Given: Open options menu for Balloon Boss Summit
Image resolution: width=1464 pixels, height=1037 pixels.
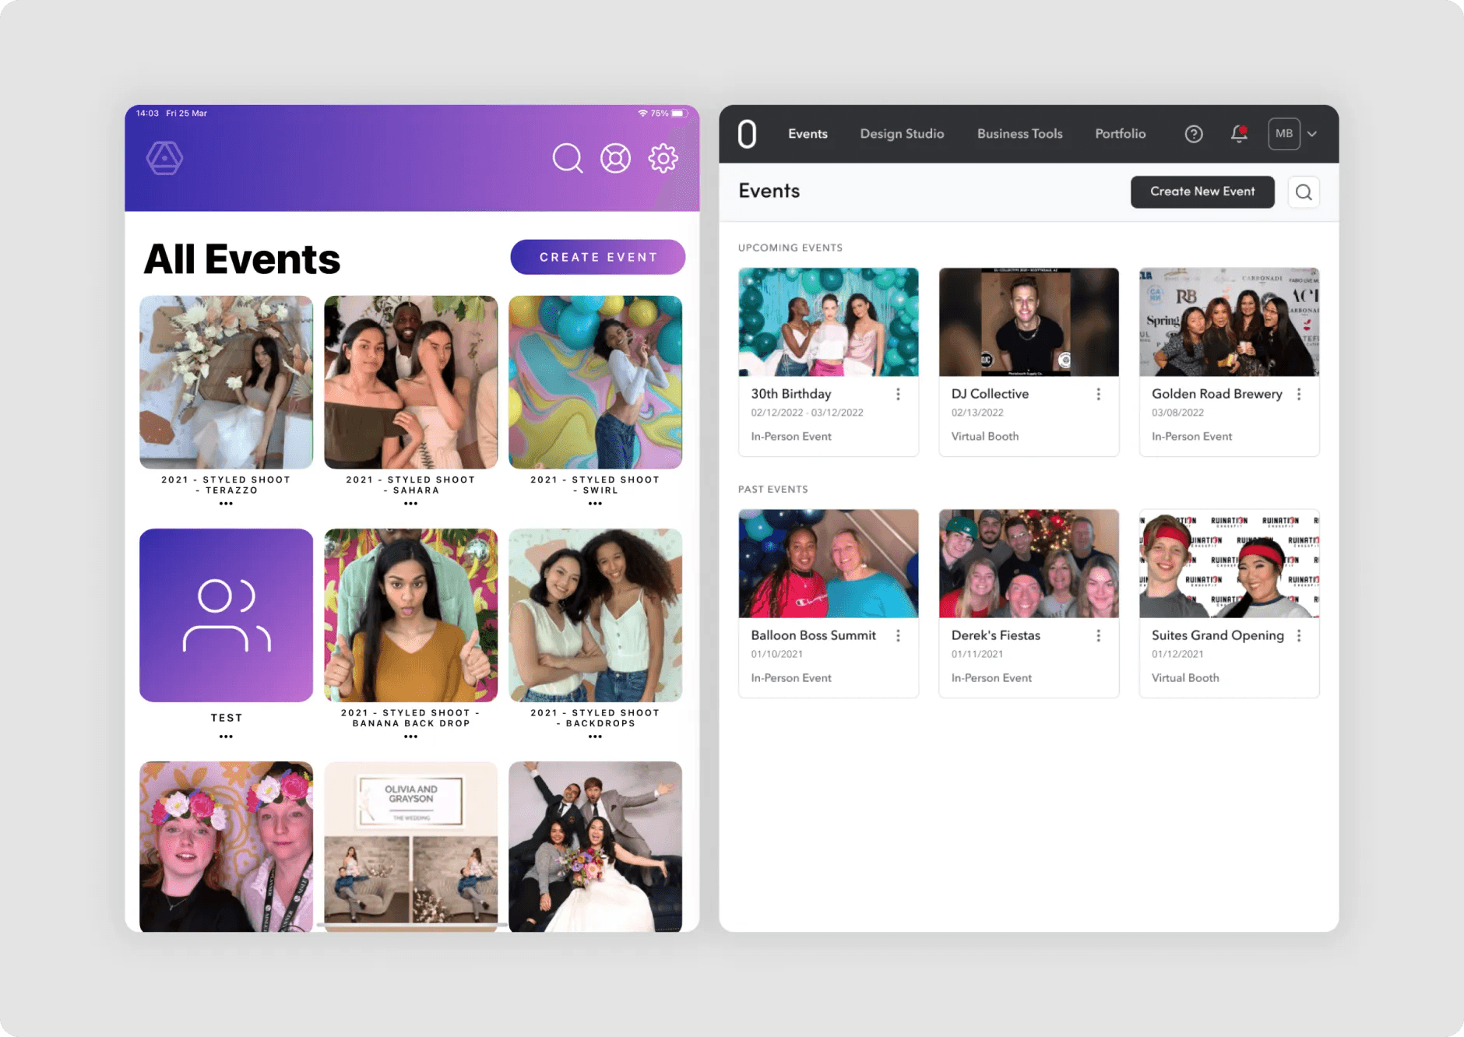Looking at the screenshot, I should pyautogui.click(x=898, y=636).
